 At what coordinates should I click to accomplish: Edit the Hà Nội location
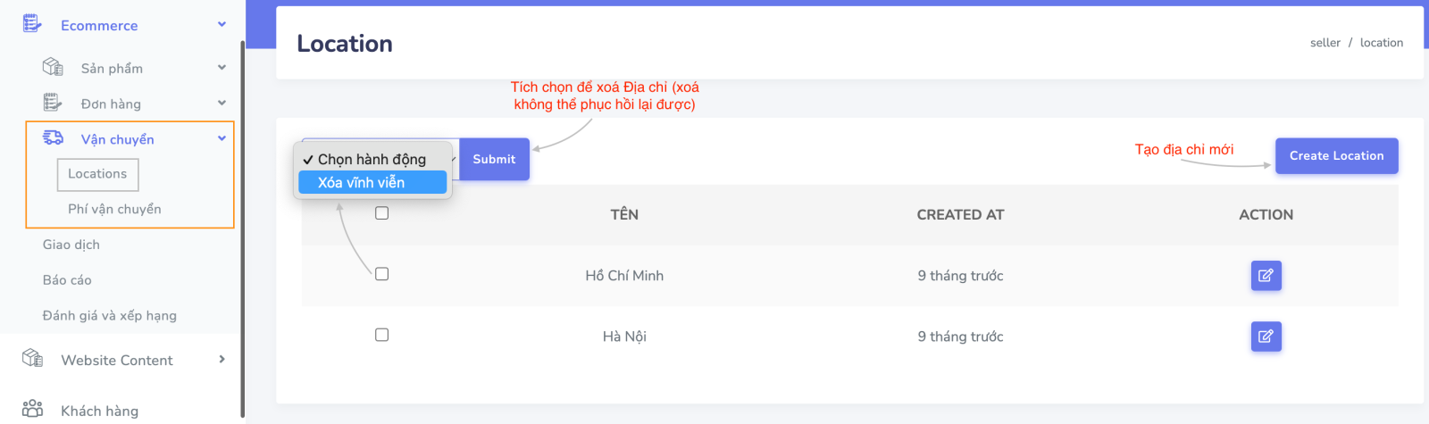[1266, 337]
